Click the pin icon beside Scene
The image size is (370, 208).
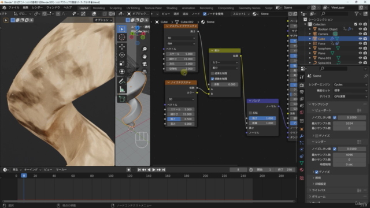(365, 76)
